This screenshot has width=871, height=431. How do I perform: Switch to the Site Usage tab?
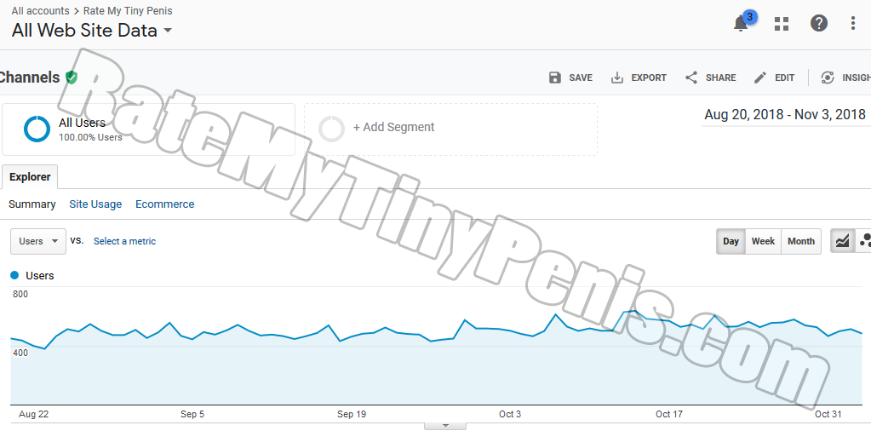(x=95, y=204)
